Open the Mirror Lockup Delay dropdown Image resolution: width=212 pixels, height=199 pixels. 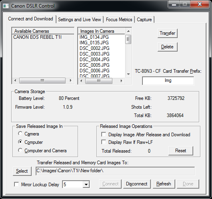point(86,184)
